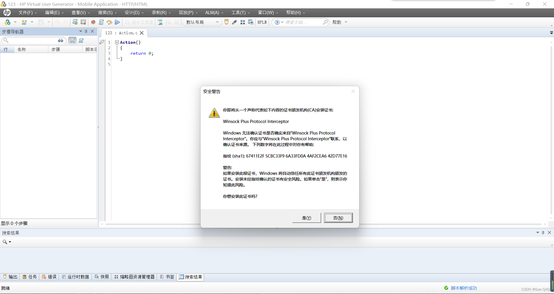The height and width of the screenshot is (294, 554).
Task: Click the help question mark icon
Action: coord(277,22)
